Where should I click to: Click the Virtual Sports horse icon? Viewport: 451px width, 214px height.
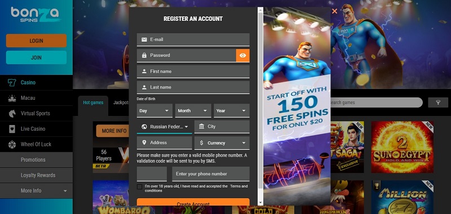[x=12, y=113]
